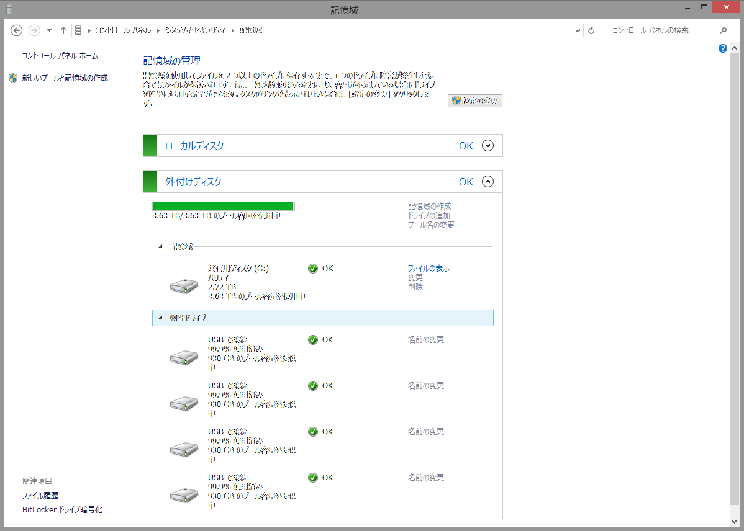Click the refresh button in address bar
744x531 pixels.
coord(591,30)
